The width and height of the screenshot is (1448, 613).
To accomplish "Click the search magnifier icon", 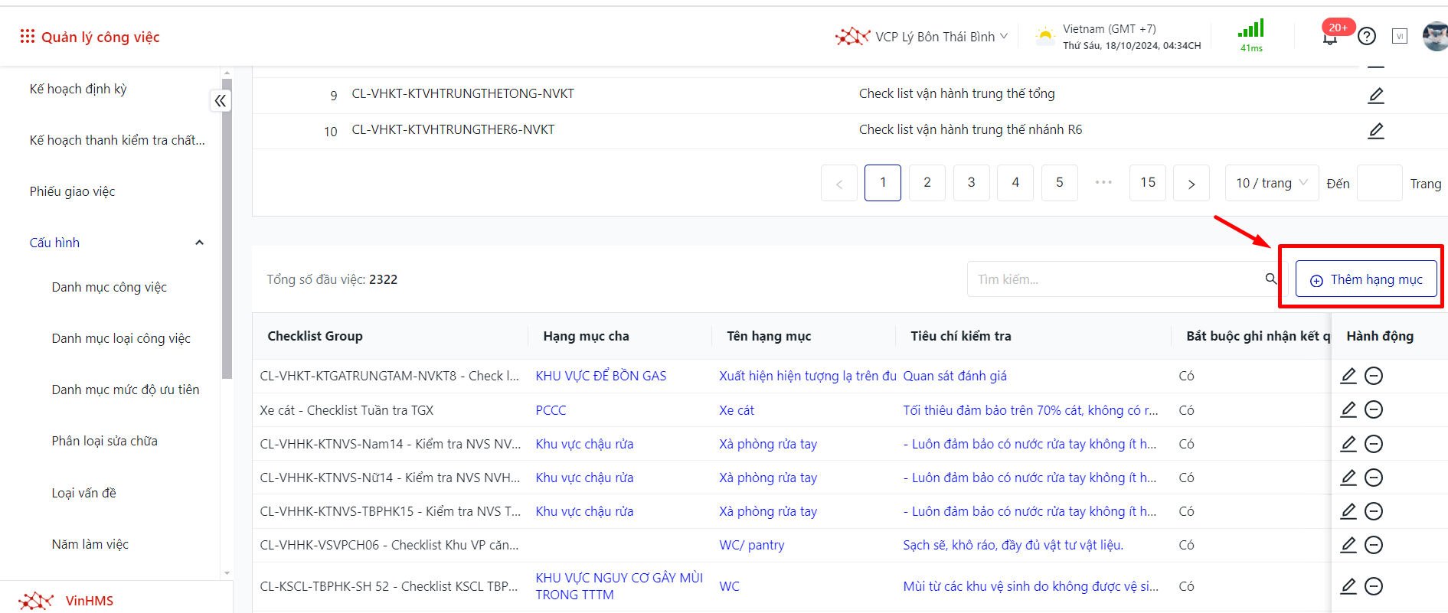I will [1271, 279].
